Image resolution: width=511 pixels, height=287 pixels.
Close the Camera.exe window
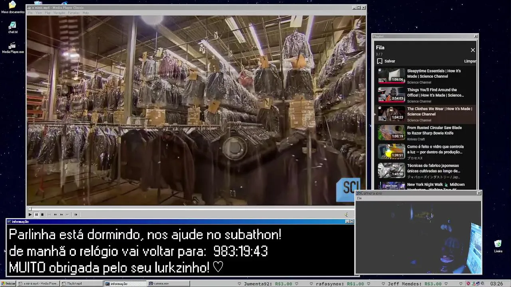point(479,193)
